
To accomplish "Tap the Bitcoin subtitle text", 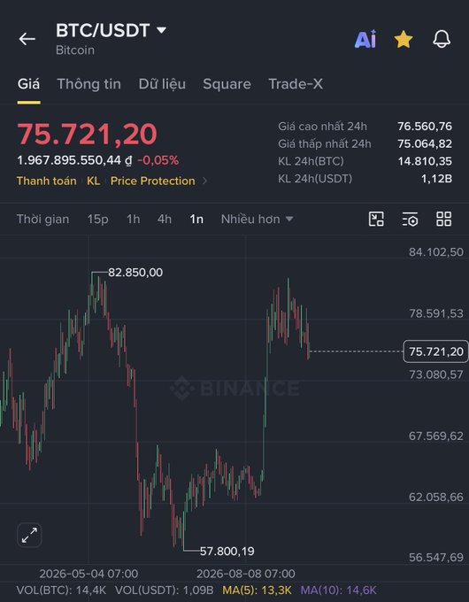I will pyautogui.click(x=75, y=50).
